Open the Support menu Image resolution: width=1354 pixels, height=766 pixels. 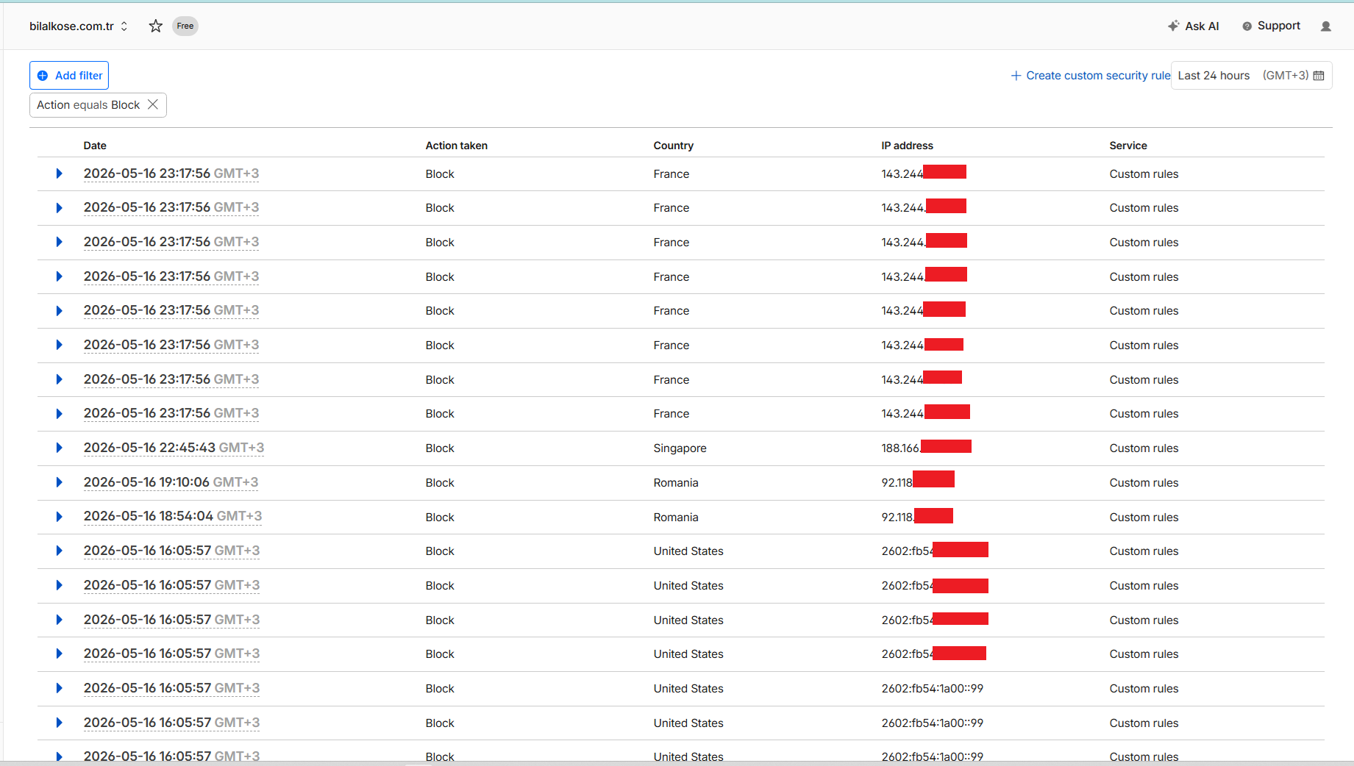coord(1271,26)
